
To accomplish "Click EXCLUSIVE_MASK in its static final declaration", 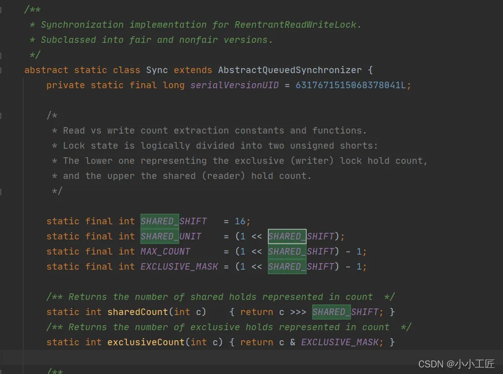I will coord(179,267).
